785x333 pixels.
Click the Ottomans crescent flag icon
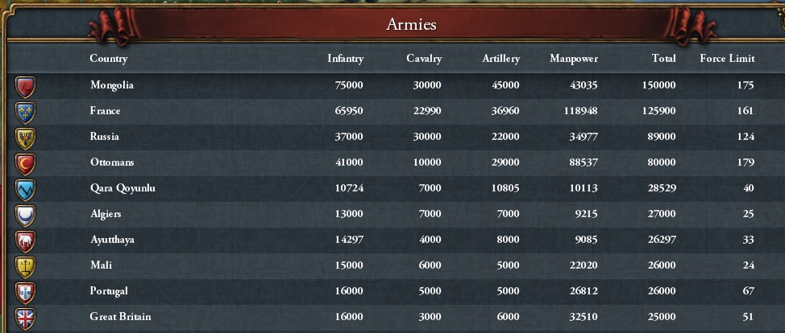(25, 163)
